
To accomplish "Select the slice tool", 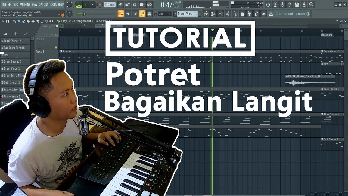I will 38,21.
